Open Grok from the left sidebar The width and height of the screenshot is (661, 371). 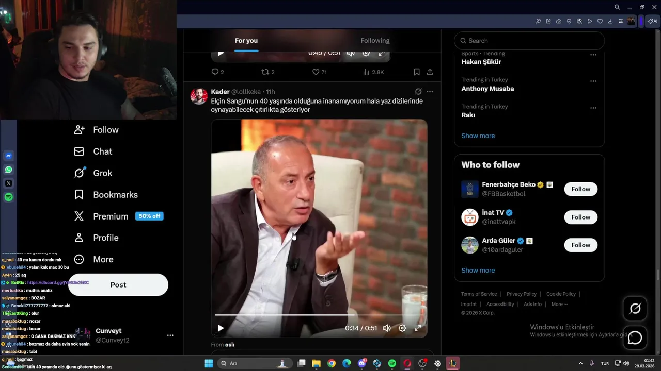(x=93, y=173)
